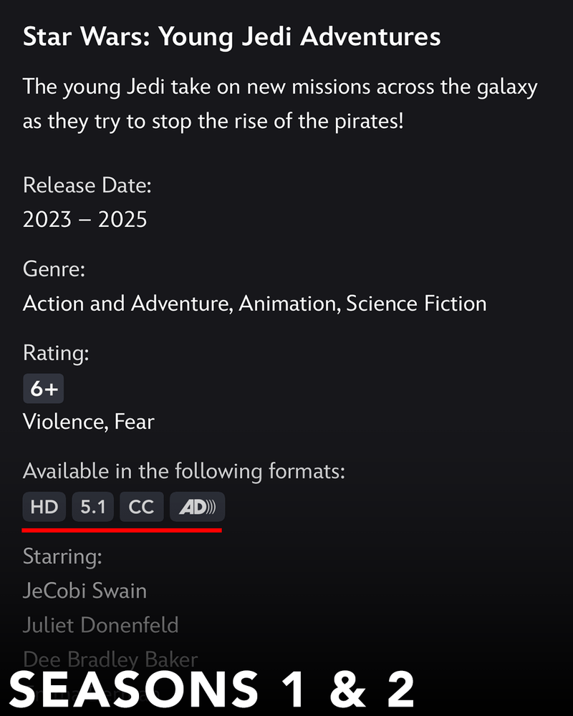Click the HD format badge
Image resolution: width=573 pixels, height=716 pixels.
coord(44,507)
